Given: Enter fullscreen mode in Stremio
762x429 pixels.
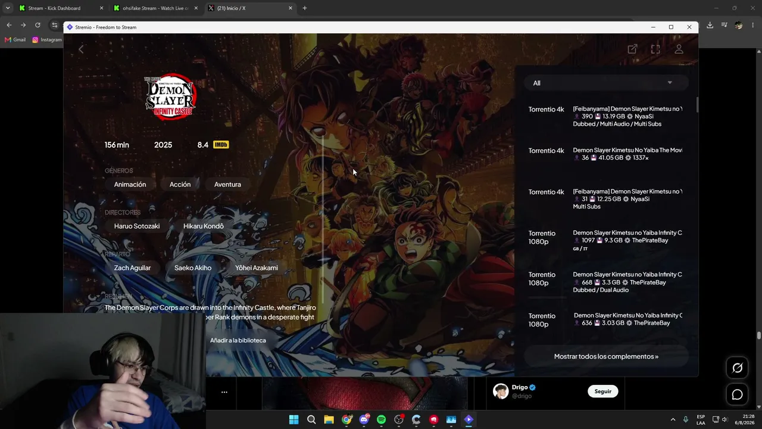Looking at the screenshot, I should point(655,49).
